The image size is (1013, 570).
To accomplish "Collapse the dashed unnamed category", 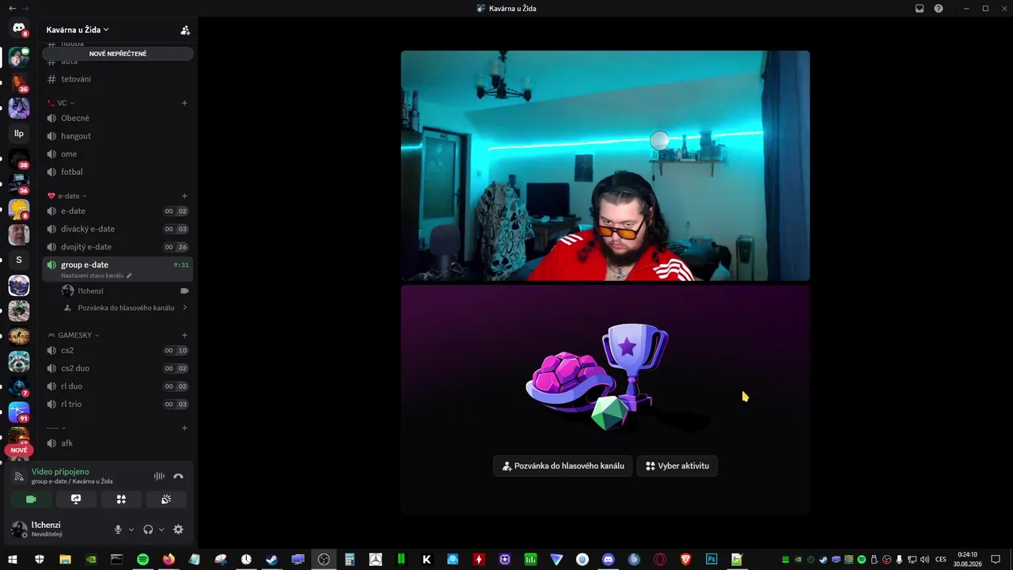I will 56,428.
